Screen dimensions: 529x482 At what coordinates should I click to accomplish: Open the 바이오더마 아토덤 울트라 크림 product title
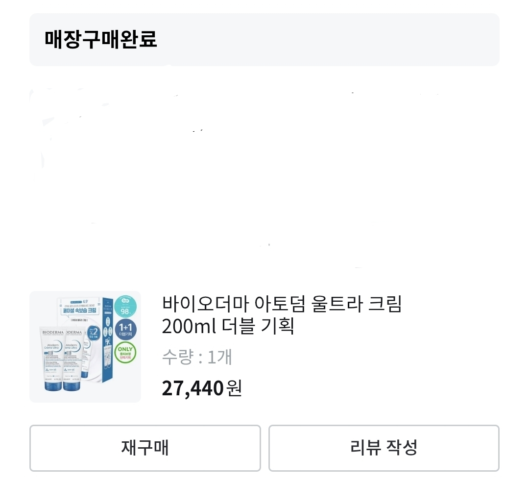coord(282,304)
